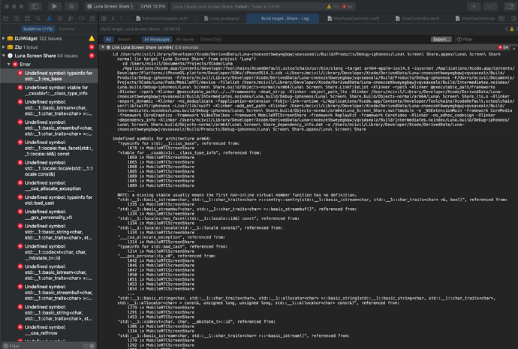Click the yellow warning count 122 in status
518x349 pixels.
click(x=333, y=7)
